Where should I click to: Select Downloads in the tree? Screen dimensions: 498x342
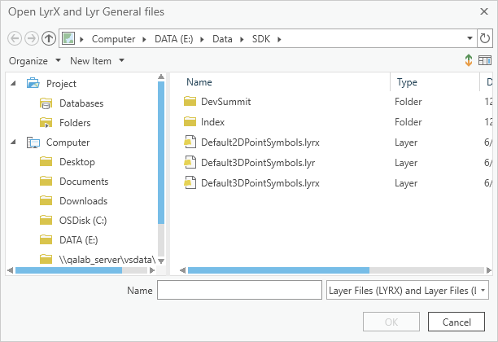pyautogui.click(x=84, y=201)
